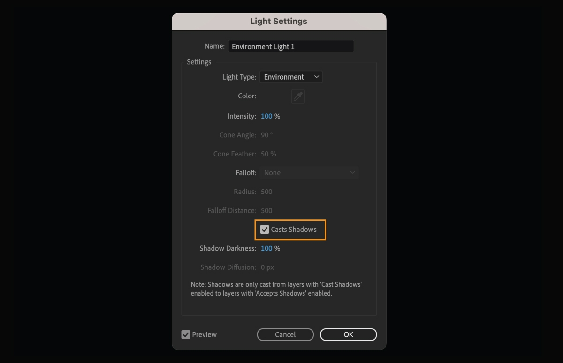The height and width of the screenshot is (363, 563).
Task: Click the Falloff selector showing None
Action: click(309, 172)
